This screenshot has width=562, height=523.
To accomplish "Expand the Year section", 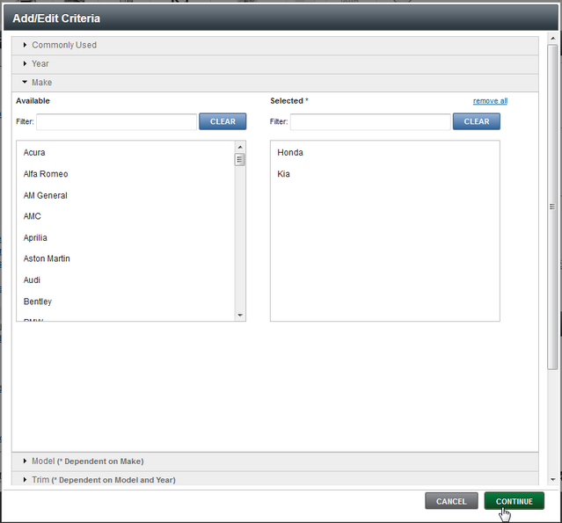I will 275,64.
